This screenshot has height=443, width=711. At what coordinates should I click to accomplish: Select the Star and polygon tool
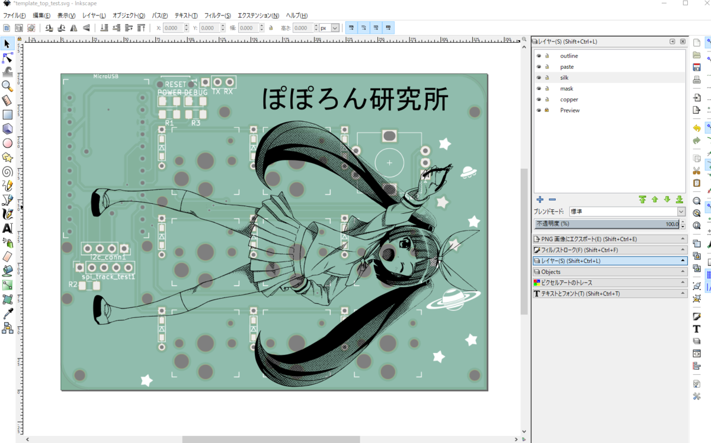[x=7, y=157]
